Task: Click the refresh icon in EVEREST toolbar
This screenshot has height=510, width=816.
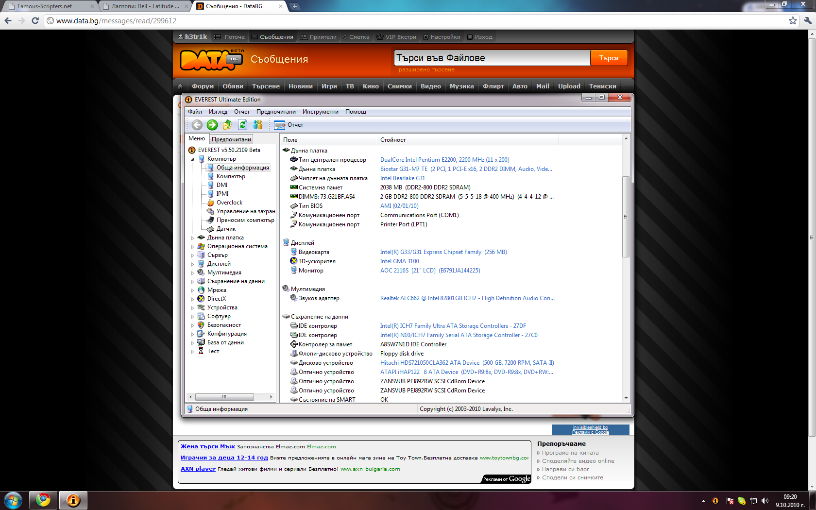Action: pos(242,125)
